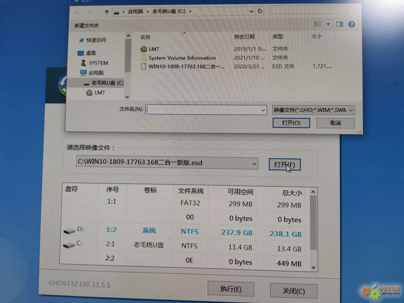Viewport: 404px width, 303px height.
Task: Select Desktop in the navigation tree
Action: [x=91, y=53]
